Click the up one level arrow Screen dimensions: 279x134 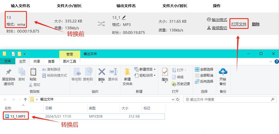coord(25,100)
